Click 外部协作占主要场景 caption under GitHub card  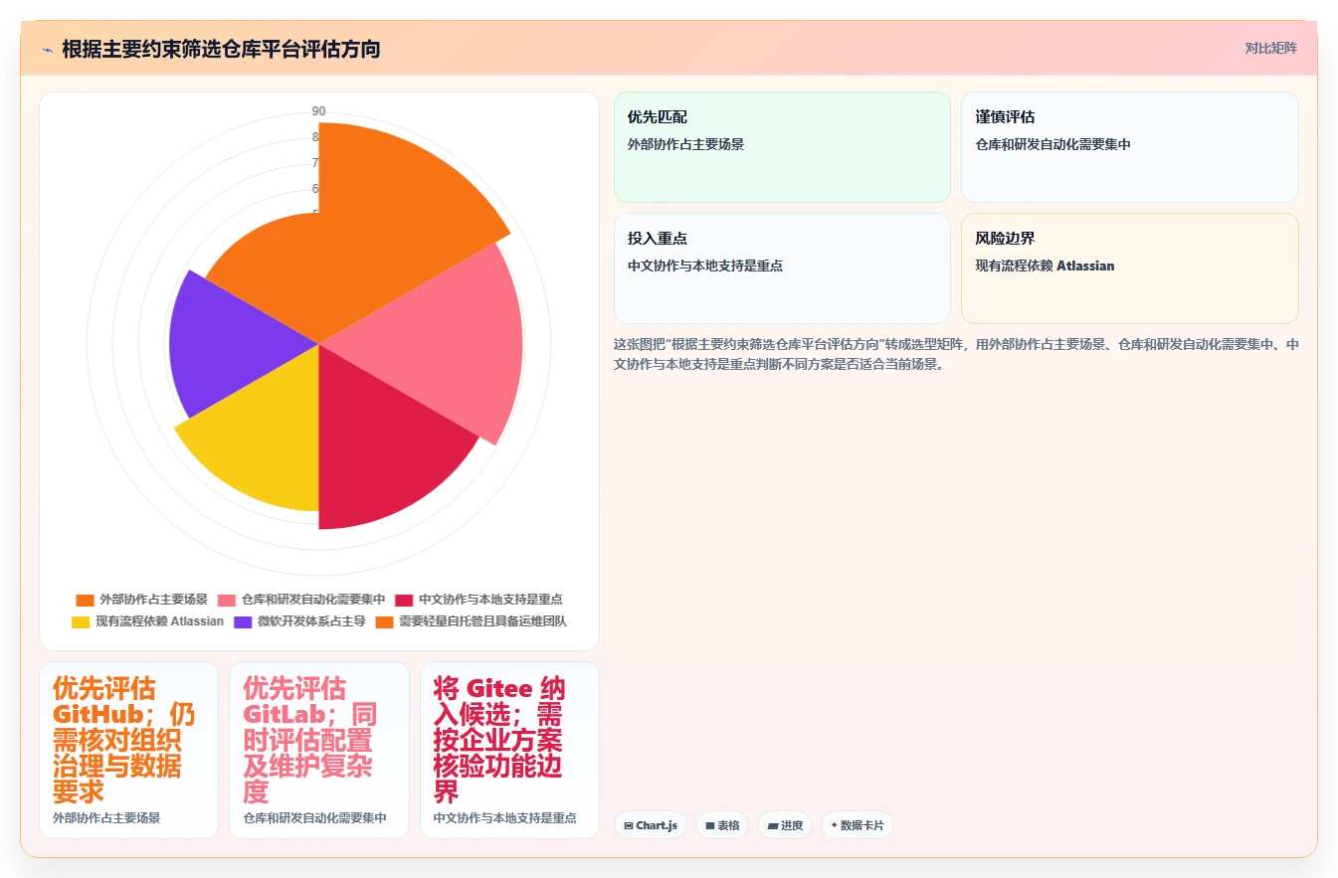(x=106, y=817)
